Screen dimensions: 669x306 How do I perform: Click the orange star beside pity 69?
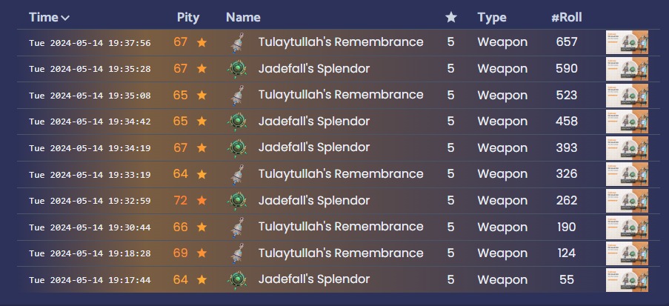[202, 253]
